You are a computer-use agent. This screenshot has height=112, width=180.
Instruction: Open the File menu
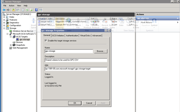pos(5,6)
